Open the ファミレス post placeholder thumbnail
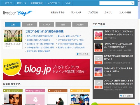The height and width of the screenshot is (105, 140). (98, 84)
